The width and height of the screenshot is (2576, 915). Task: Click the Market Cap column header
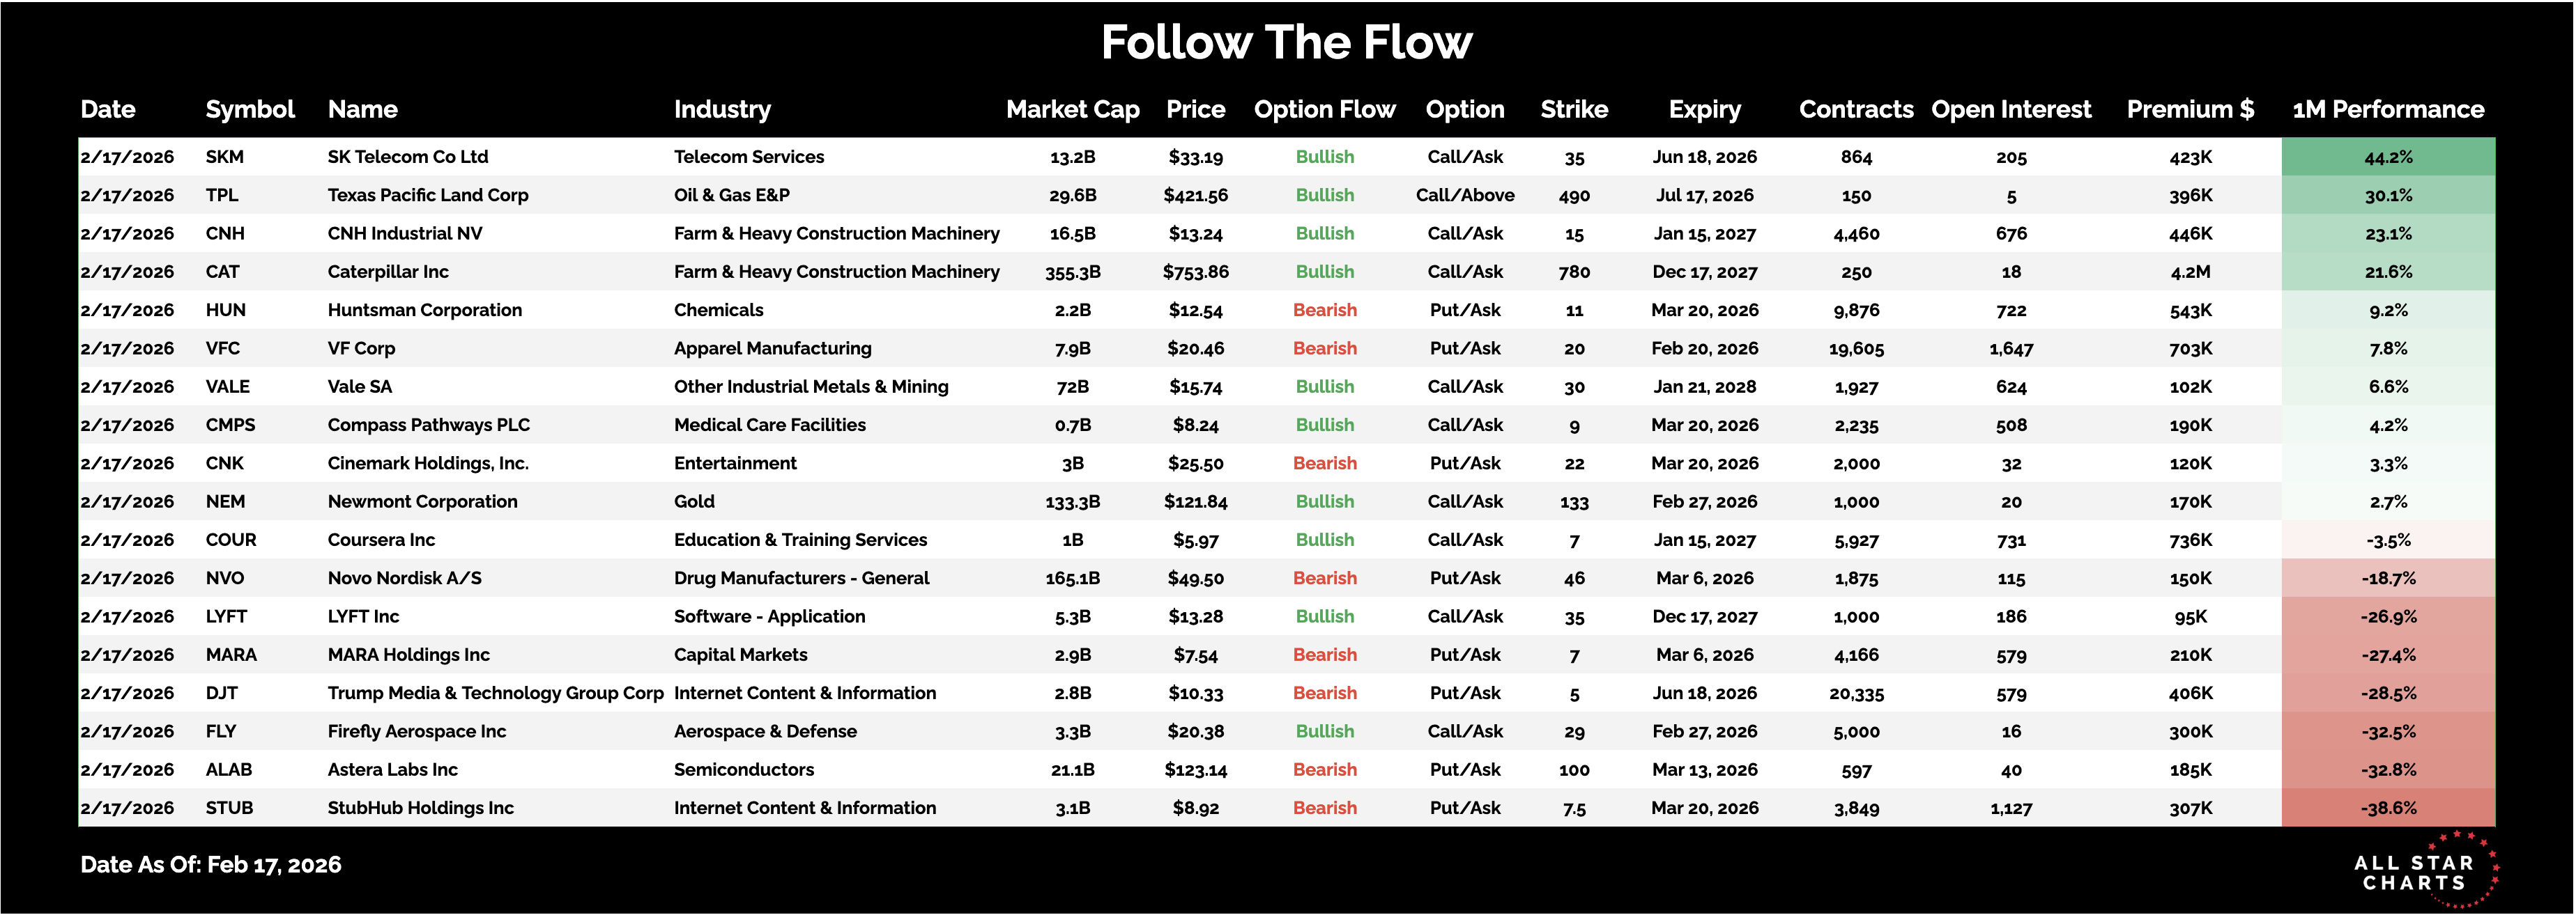pos(1072,109)
